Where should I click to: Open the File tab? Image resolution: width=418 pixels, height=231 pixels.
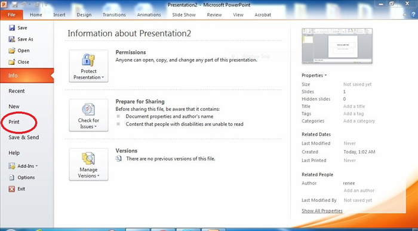click(x=11, y=15)
